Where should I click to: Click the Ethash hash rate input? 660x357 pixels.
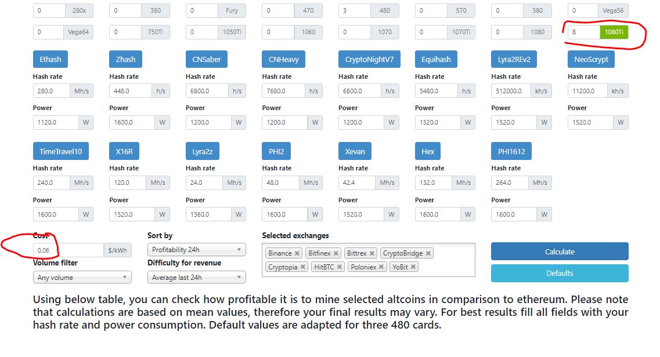tap(52, 91)
